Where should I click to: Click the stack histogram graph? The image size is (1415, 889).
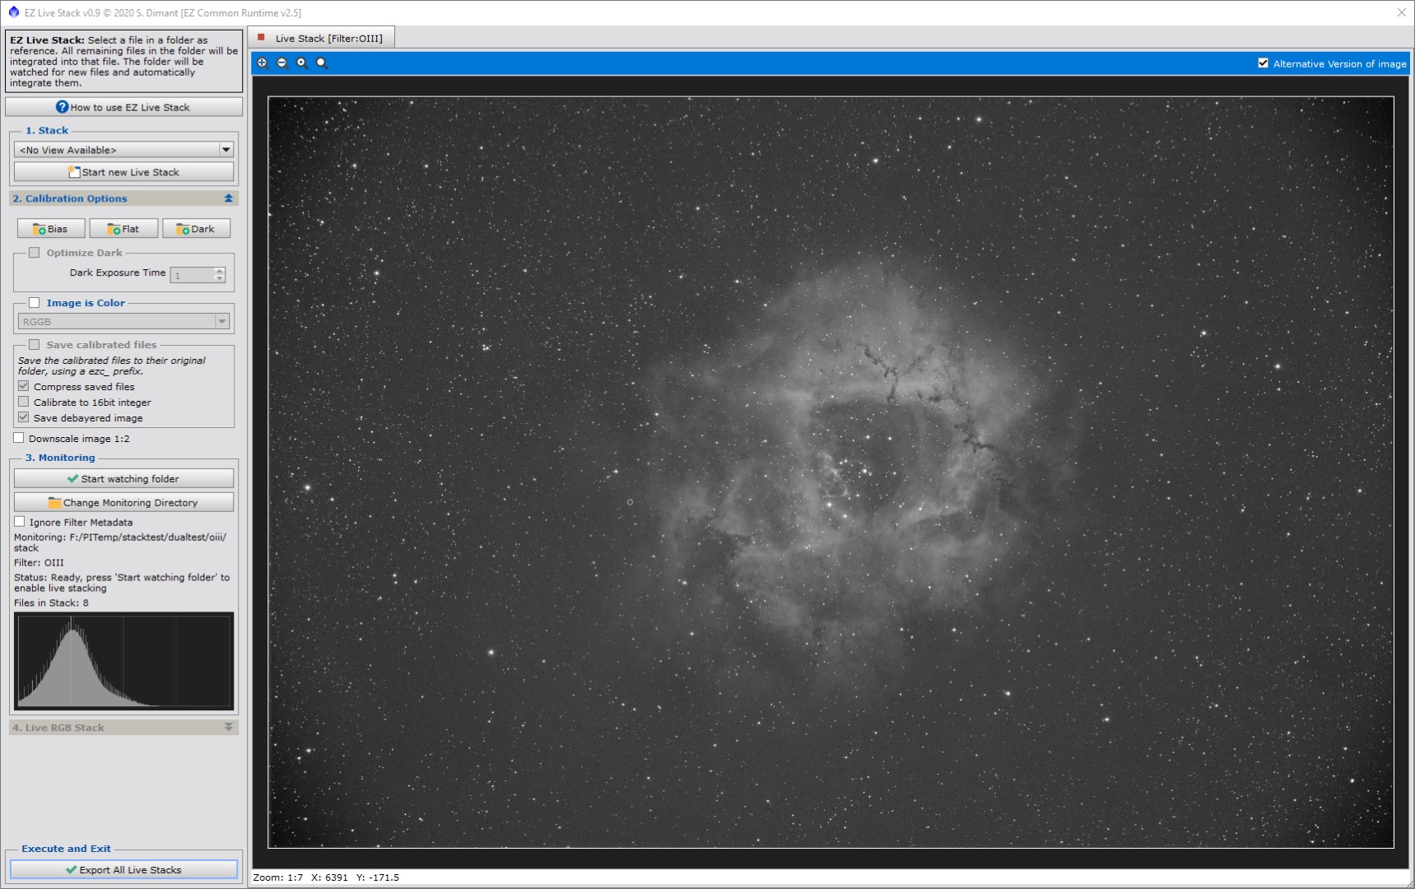coord(123,661)
